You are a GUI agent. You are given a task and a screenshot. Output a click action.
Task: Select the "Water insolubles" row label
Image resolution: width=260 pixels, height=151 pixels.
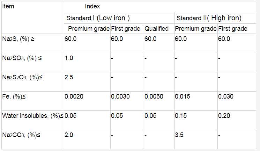point(32,116)
